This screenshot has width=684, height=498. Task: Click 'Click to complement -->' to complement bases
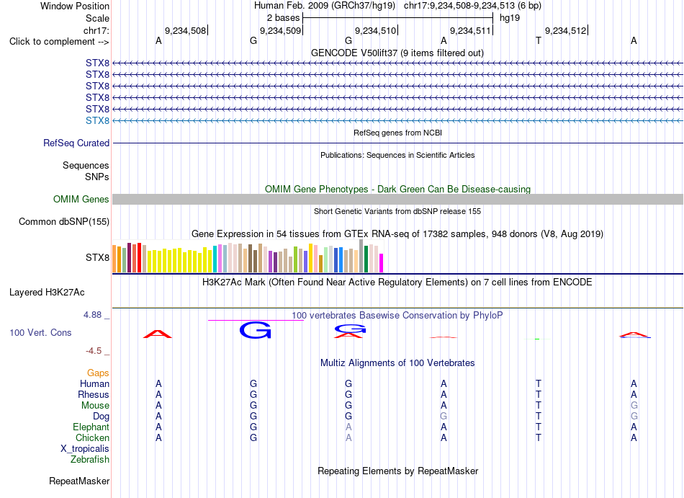click(x=59, y=42)
